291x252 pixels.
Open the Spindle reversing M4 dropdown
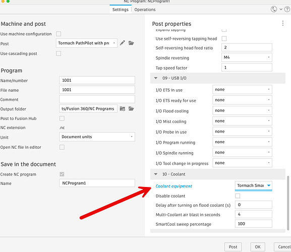pyautogui.click(x=247, y=57)
